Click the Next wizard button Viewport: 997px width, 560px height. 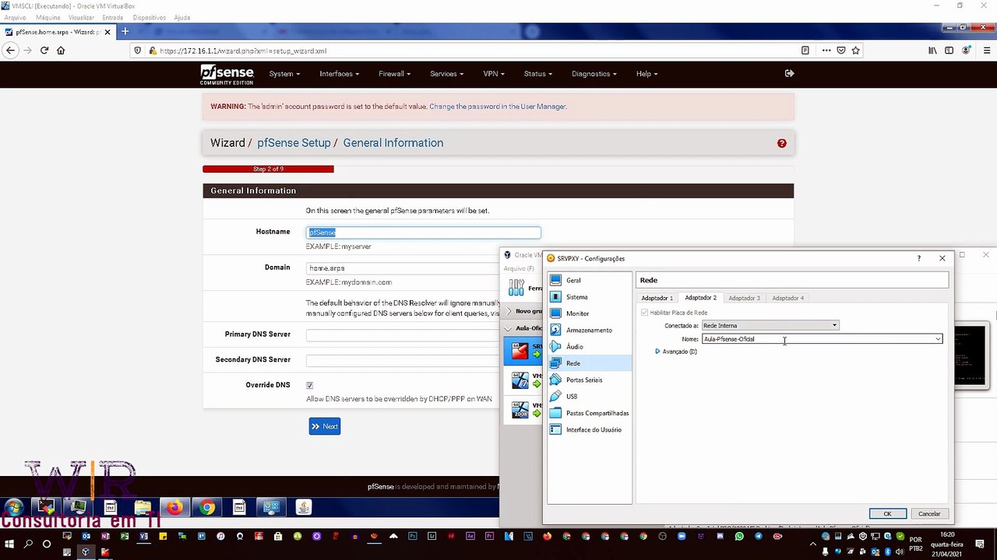click(x=324, y=426)
